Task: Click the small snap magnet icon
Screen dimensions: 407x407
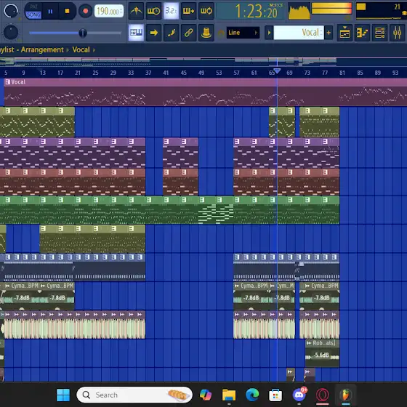Action: [x=221, y=33]
